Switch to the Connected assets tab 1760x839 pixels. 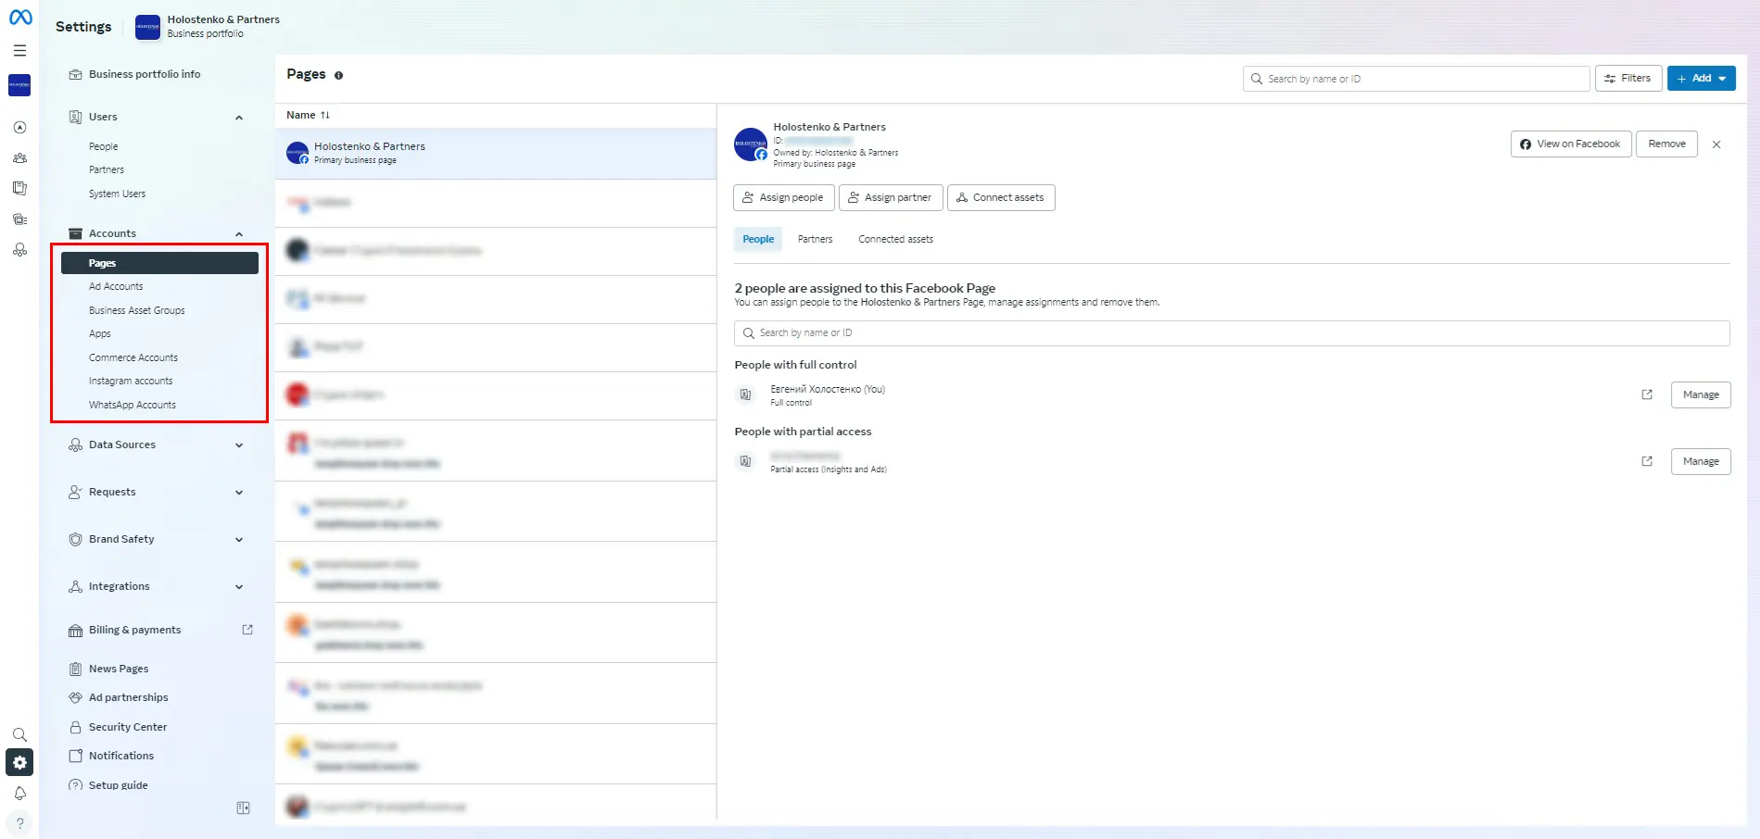895,239
